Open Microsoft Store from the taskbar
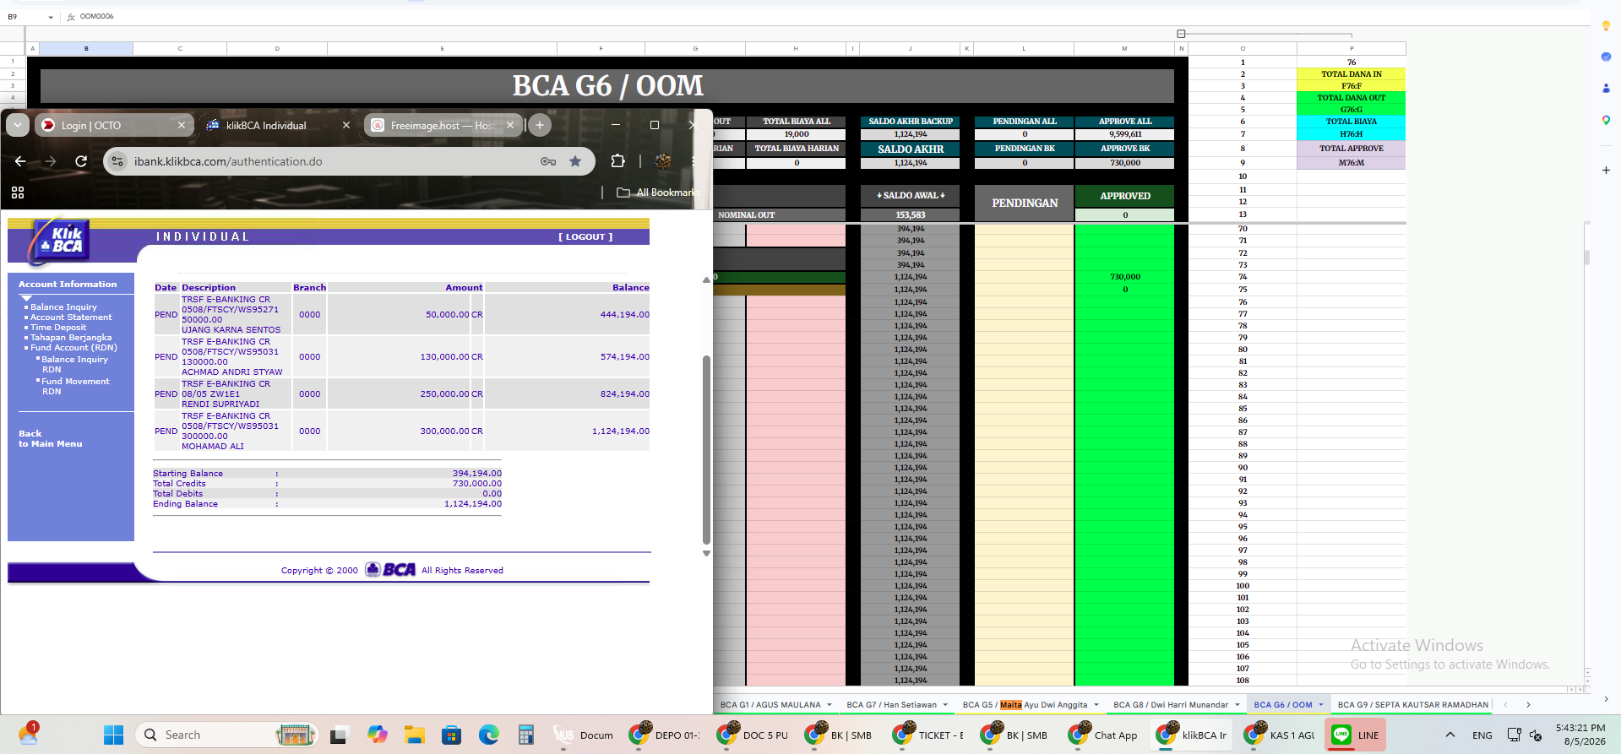The image size is (1621, 754). tap(451, 735)
